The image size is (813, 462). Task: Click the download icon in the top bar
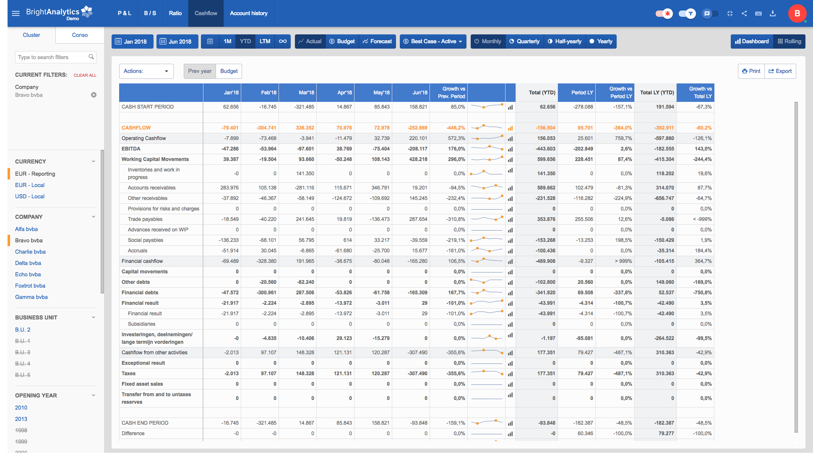[773, 13]
